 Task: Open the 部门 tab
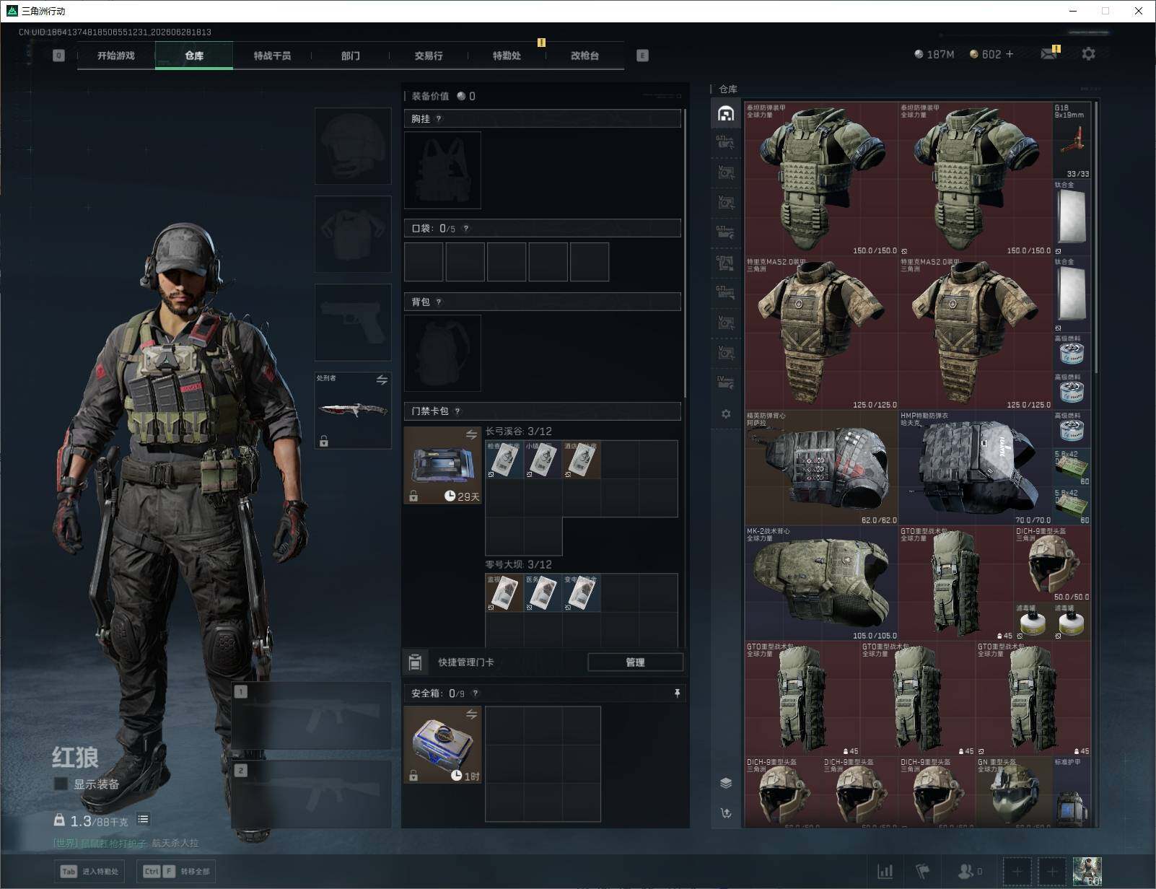[351, 56]
